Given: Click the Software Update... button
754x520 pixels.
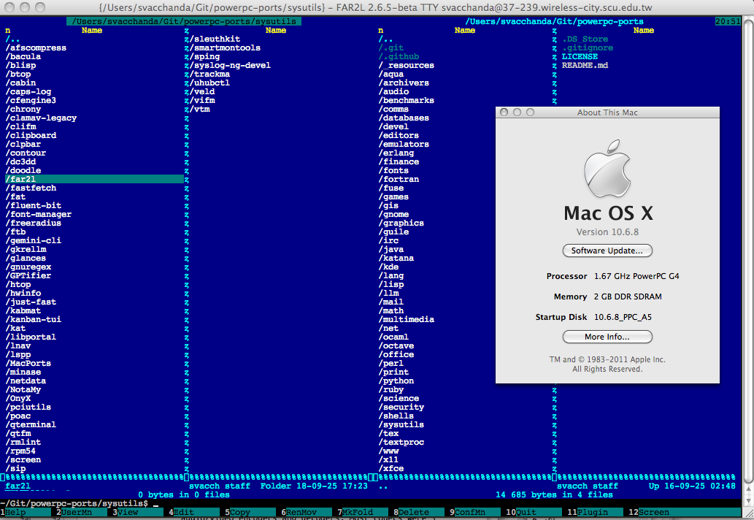Looking at the screenshot, I should point(607,251).
